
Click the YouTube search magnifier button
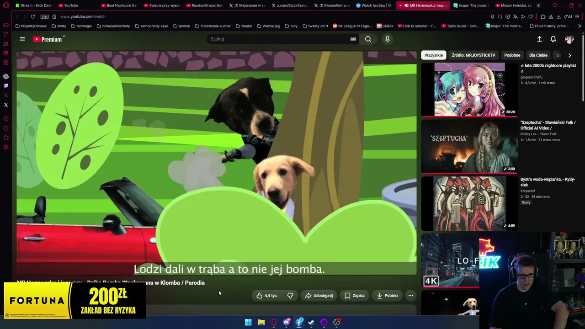click(x=368, y=39)
